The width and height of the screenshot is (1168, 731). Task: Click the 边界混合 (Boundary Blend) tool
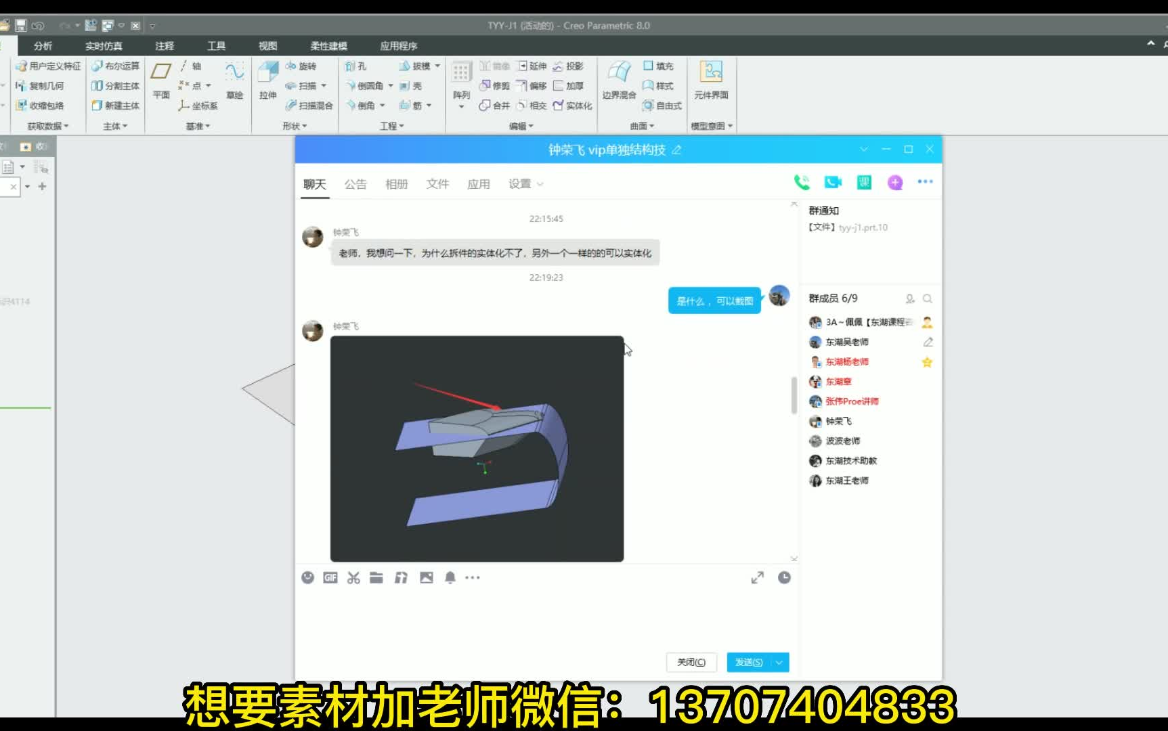619,81
